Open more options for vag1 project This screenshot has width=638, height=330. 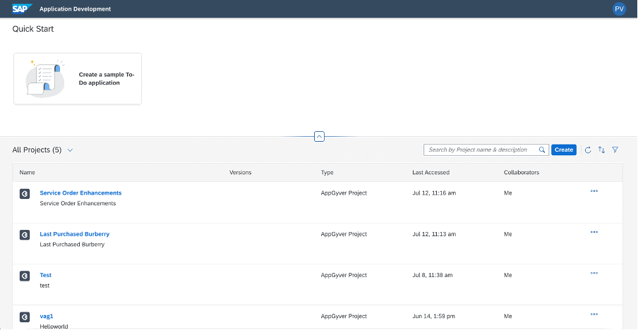pyautogui.click(x=594, y=314)
